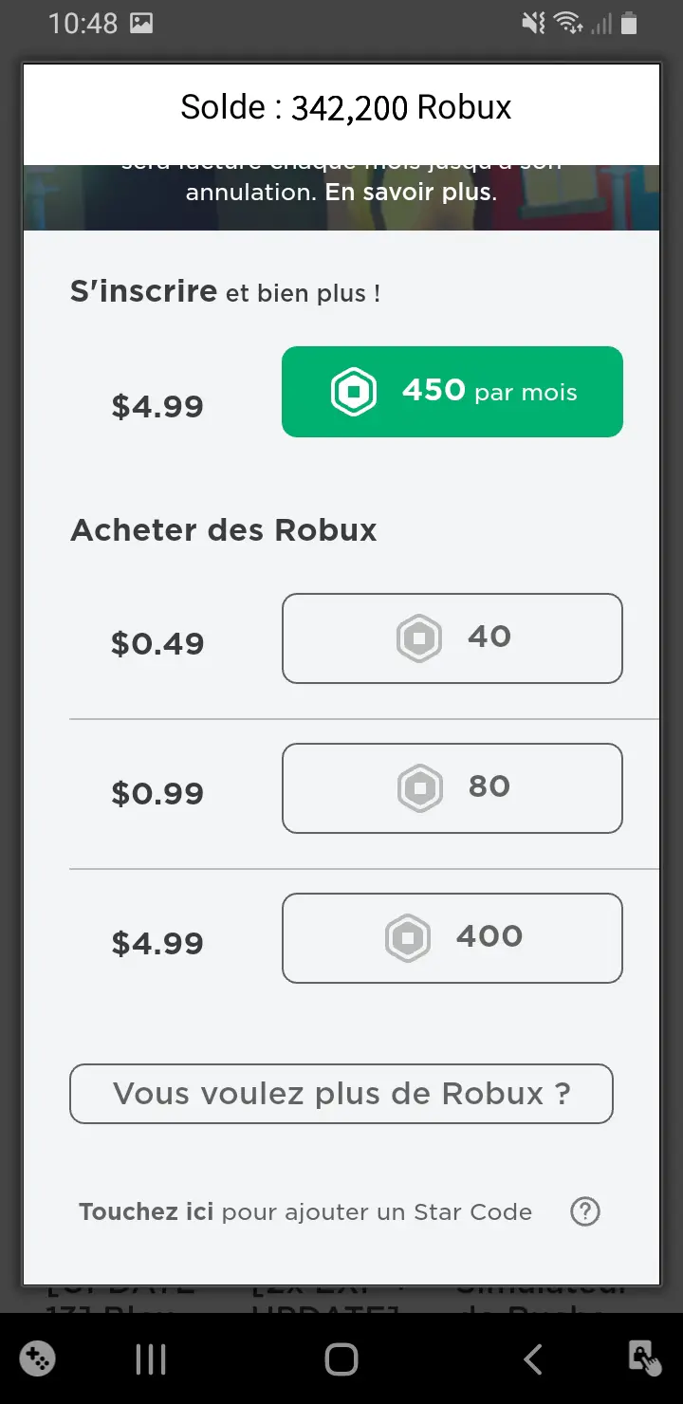Tap the Robux icon in 450 par mois button
The height and width of the screenshot is (1404, 683).
[353, 392]
